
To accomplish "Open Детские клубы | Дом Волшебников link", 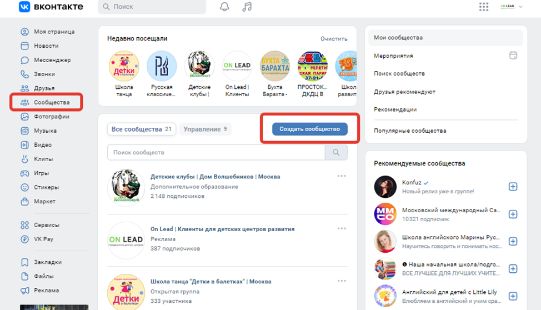I will tap(216, 177).
